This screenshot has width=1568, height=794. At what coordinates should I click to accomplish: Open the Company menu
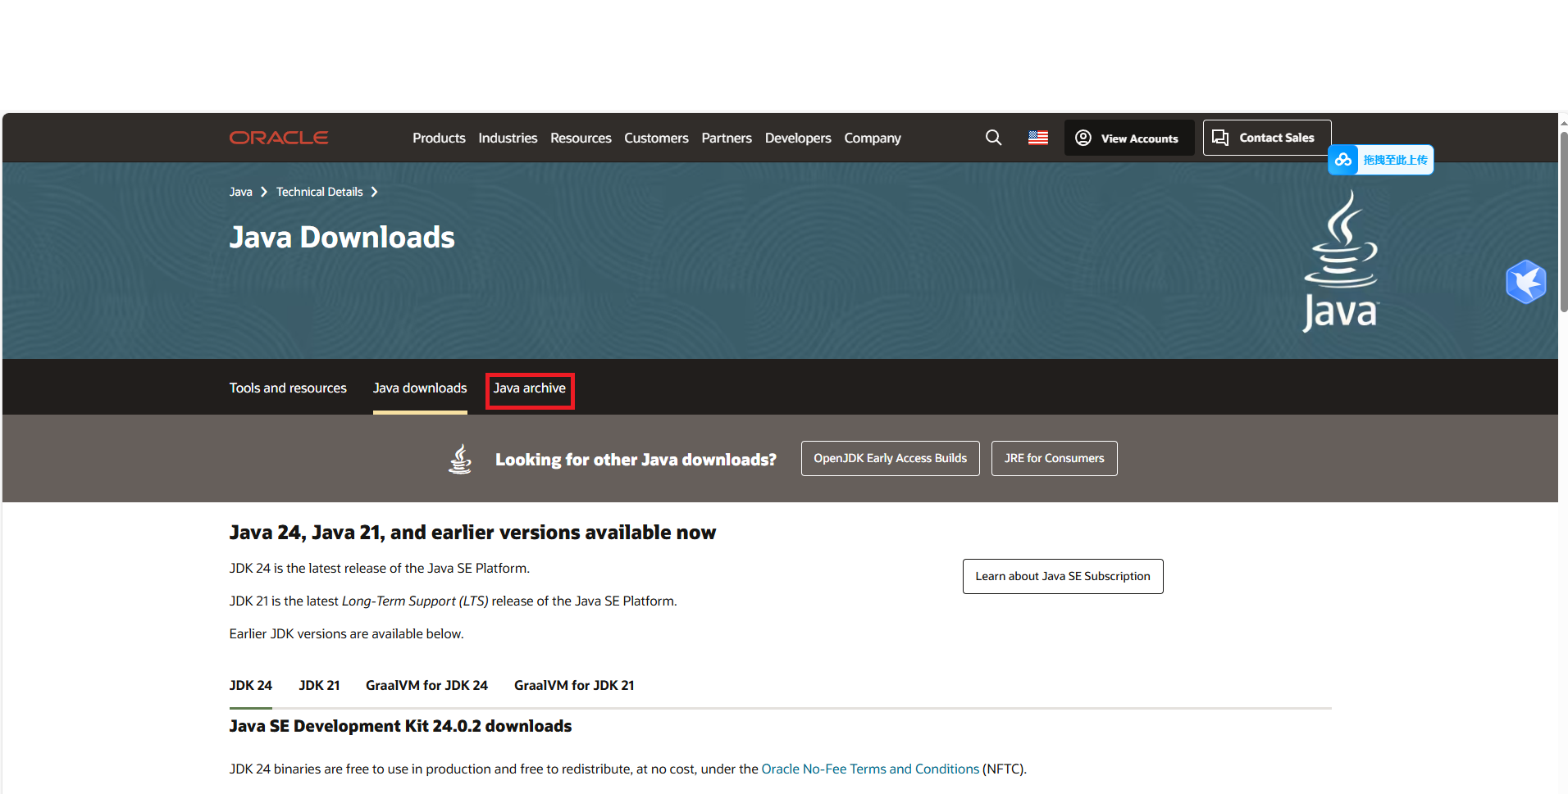point(873,138)
